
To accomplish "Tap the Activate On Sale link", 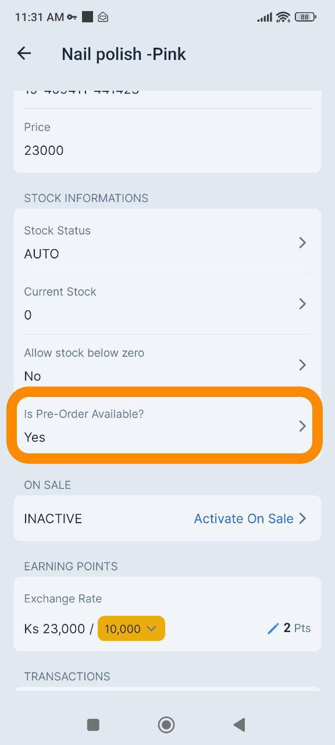I will 244,519.
